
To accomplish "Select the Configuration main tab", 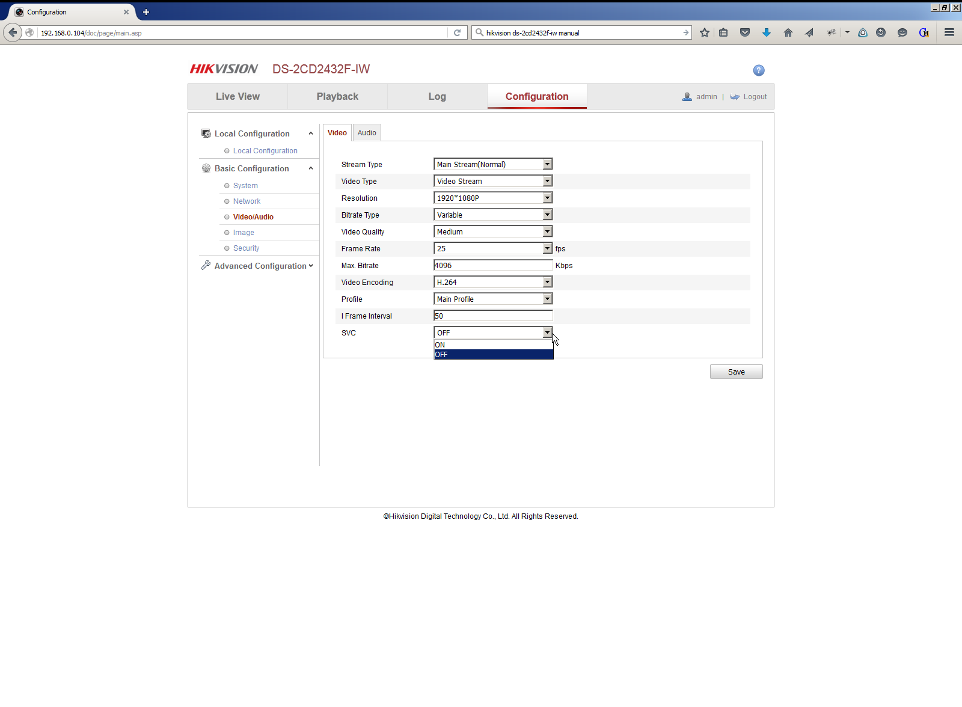I will coord(537,96).
